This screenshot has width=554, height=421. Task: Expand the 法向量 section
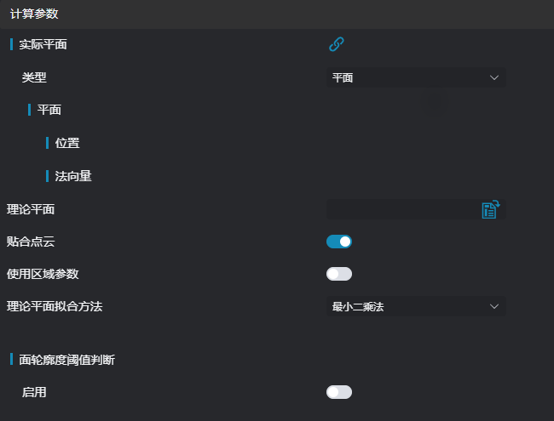[72, 176]
